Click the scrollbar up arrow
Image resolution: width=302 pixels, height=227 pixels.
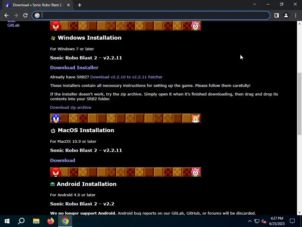(x=299, y=24)
